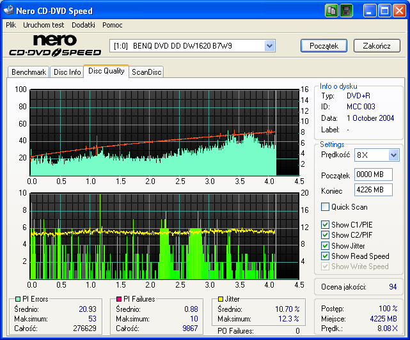The width and height of the screenshot is (410, 340).
Task: Click the copy-to-clipboard icon in title bar
Action: point(331,11)
